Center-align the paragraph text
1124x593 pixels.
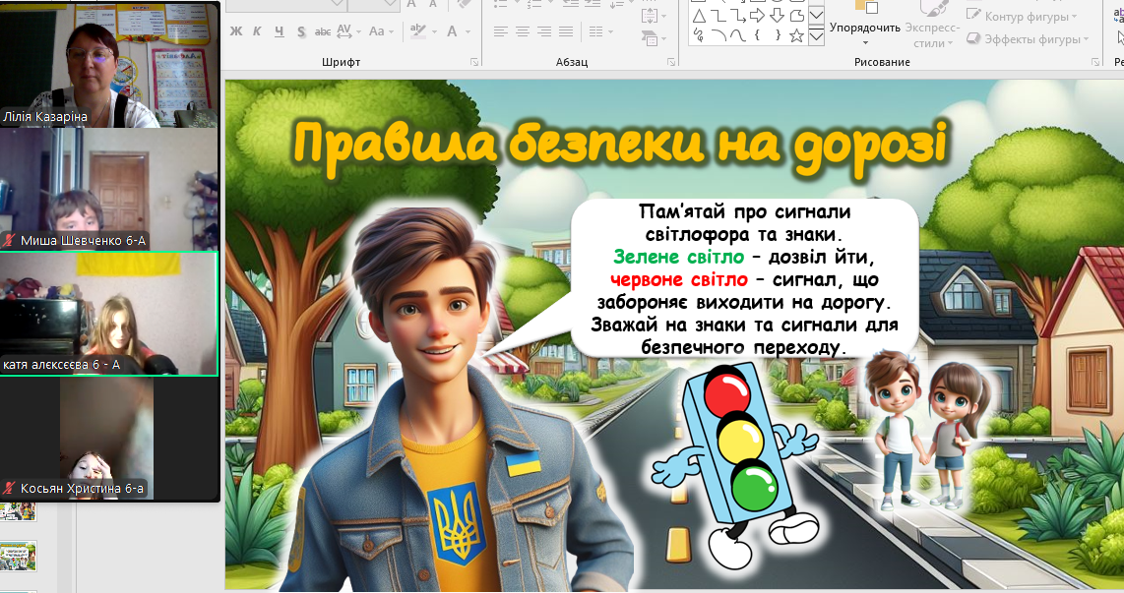[x=523, y=31]
